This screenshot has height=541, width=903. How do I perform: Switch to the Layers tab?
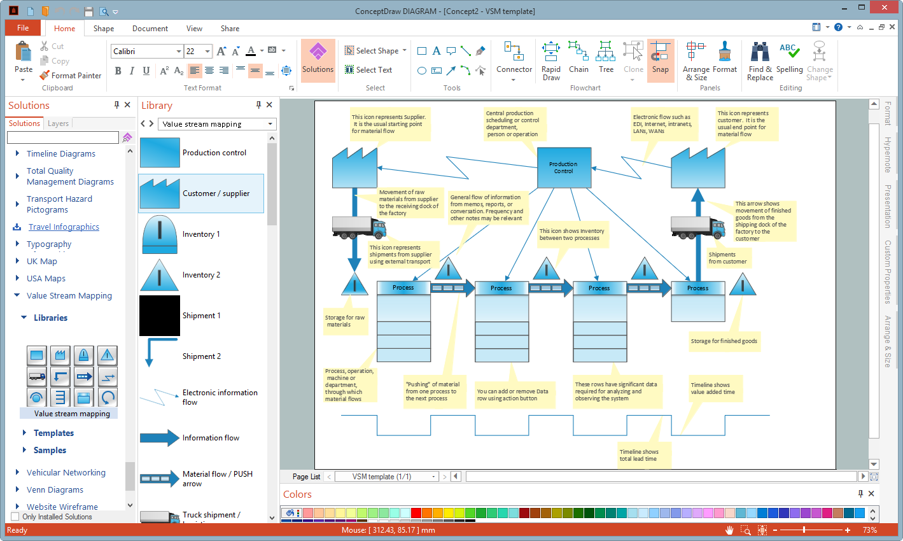pos(58,123)
